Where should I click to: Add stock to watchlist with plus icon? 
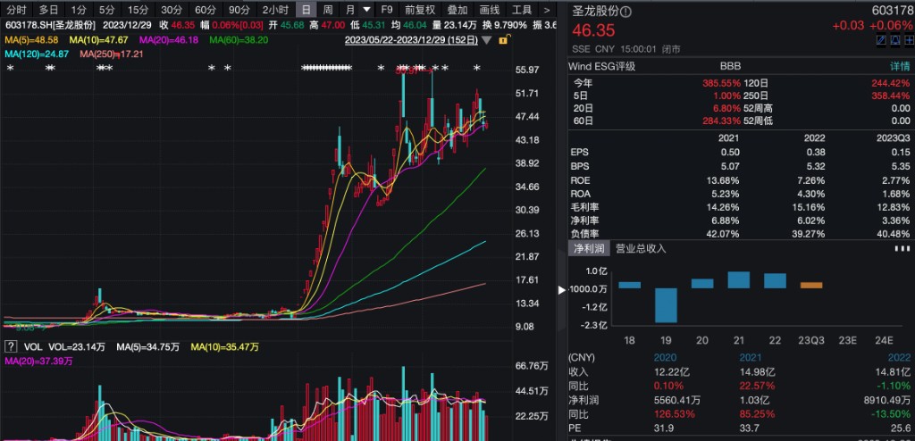tap(909, 40)
